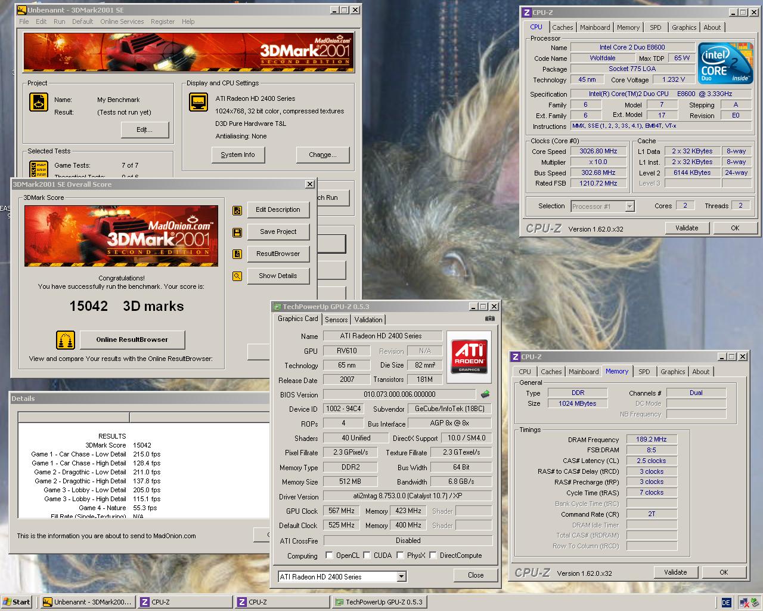
Task: Click the 3DMark2001 title bar icon
Action: click(21, 10)
